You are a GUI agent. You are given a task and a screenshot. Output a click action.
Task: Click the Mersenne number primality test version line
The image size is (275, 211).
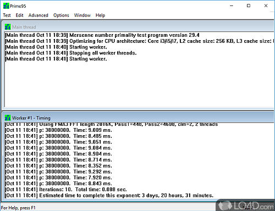pyautogui.click(x=102, y=35)
